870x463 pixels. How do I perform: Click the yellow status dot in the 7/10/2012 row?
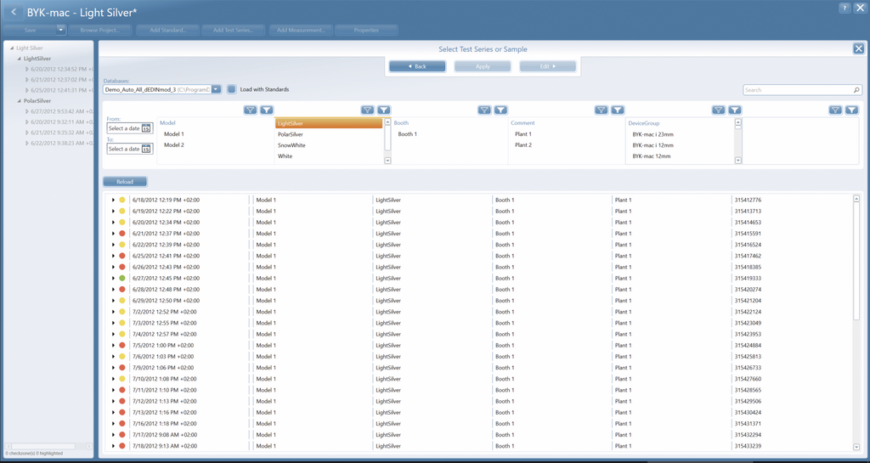[x=122, y=379]
